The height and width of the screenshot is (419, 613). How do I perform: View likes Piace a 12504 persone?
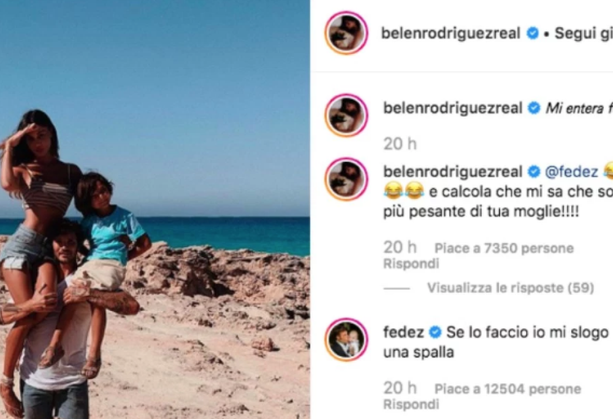pos(508,389)
